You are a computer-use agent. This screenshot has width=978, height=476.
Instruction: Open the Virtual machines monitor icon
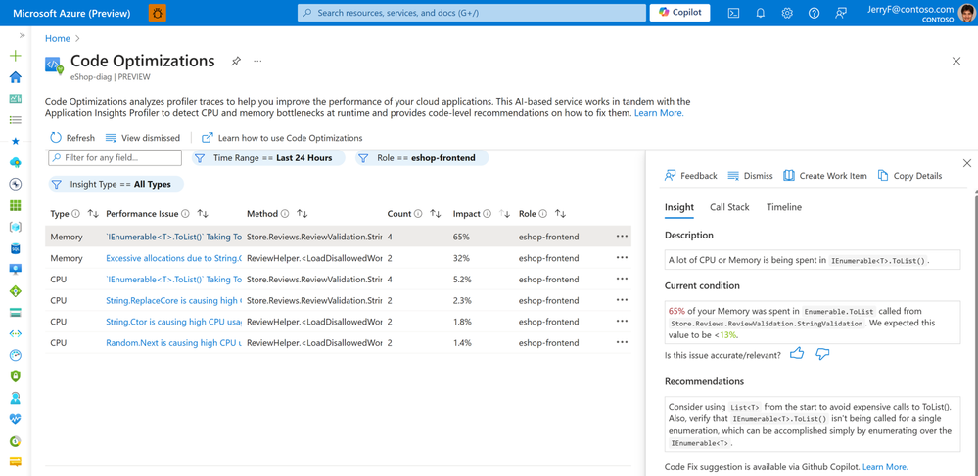16,270
